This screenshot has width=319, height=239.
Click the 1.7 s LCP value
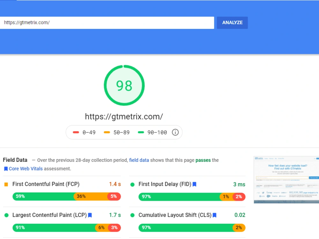115,215
